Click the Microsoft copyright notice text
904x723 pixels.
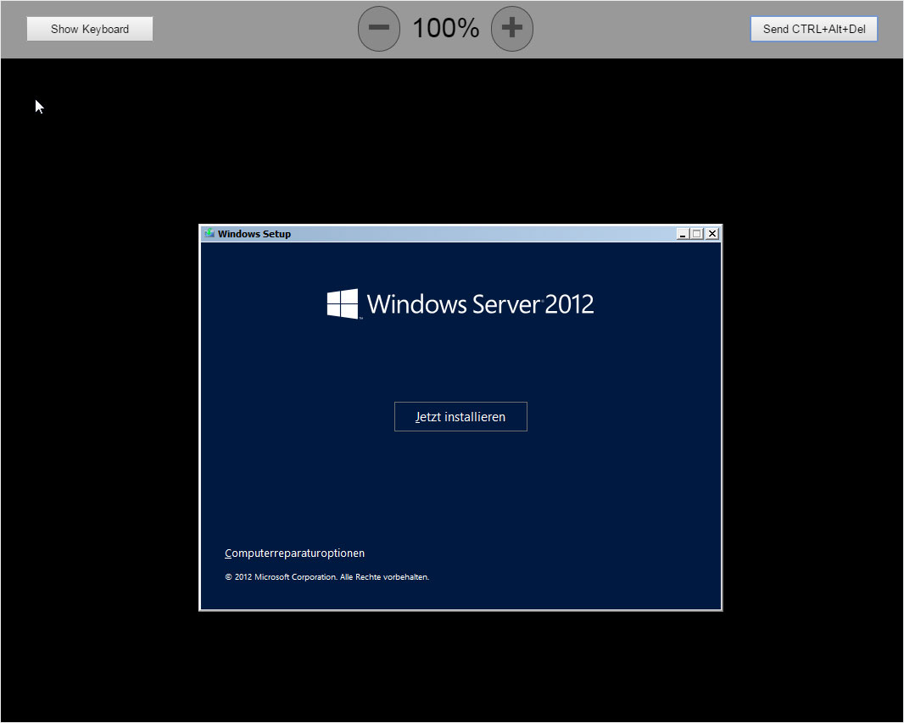coord(326,576)
